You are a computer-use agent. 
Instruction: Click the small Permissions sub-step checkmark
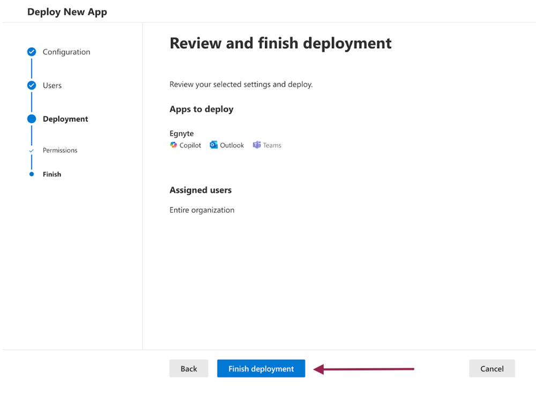point(32,151)
